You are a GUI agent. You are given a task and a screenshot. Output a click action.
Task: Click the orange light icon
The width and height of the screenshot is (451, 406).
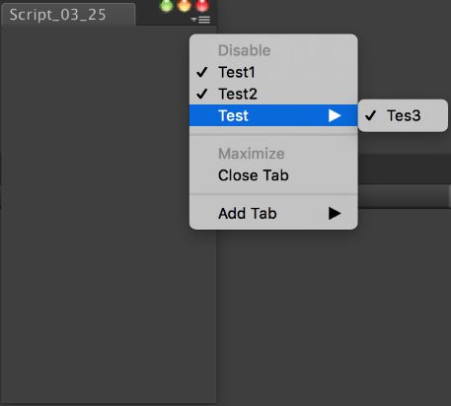tap(185, 5)
